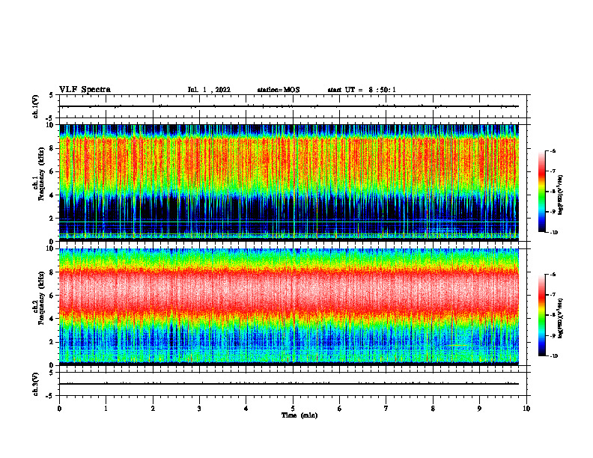Click the "station=MOS" header label
Screen dimensions: 593x458
tap(279, 90)
